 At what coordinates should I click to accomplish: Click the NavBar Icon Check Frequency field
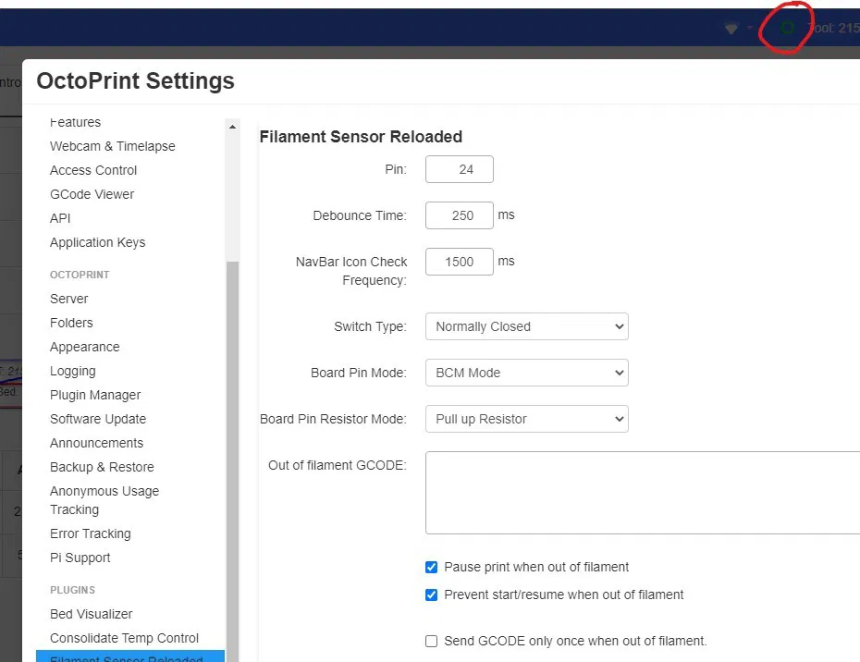click(x=460, y=262)
